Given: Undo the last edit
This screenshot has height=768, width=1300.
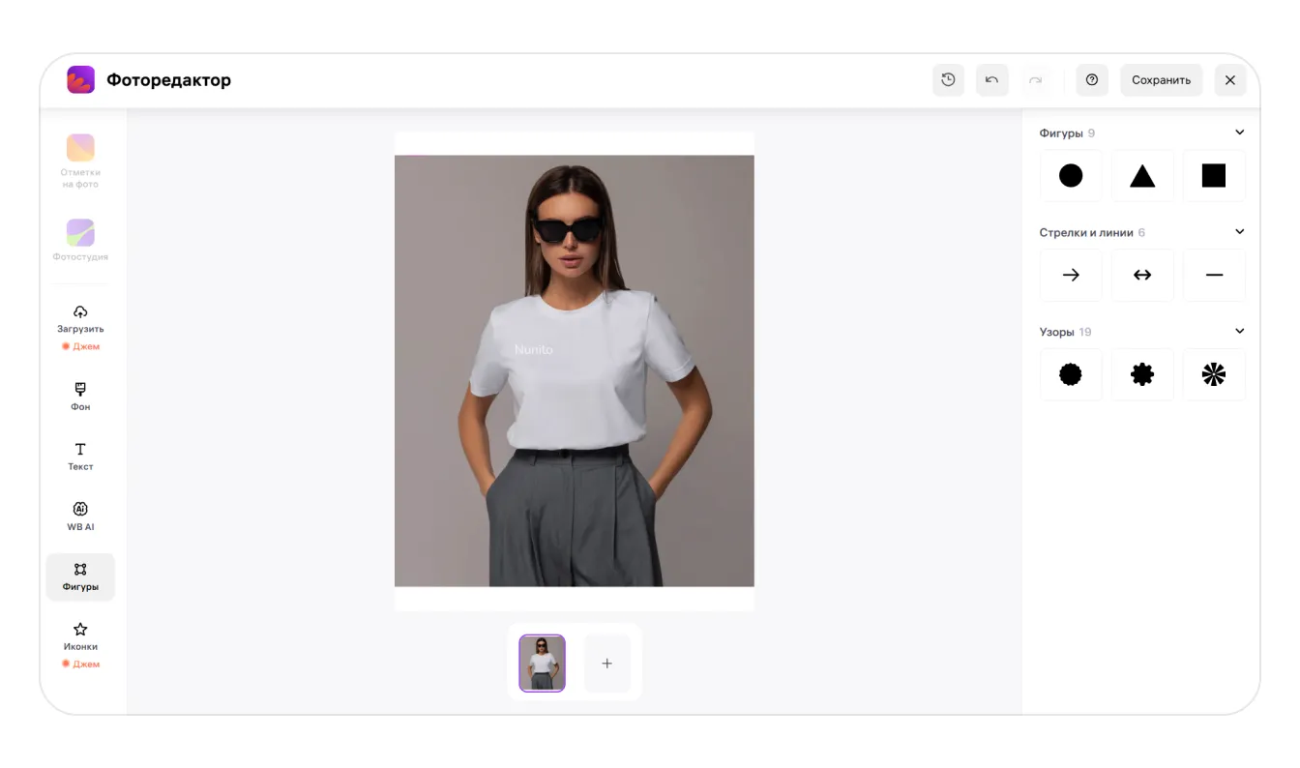Looking at the screenshot, I should pos(991,80).
